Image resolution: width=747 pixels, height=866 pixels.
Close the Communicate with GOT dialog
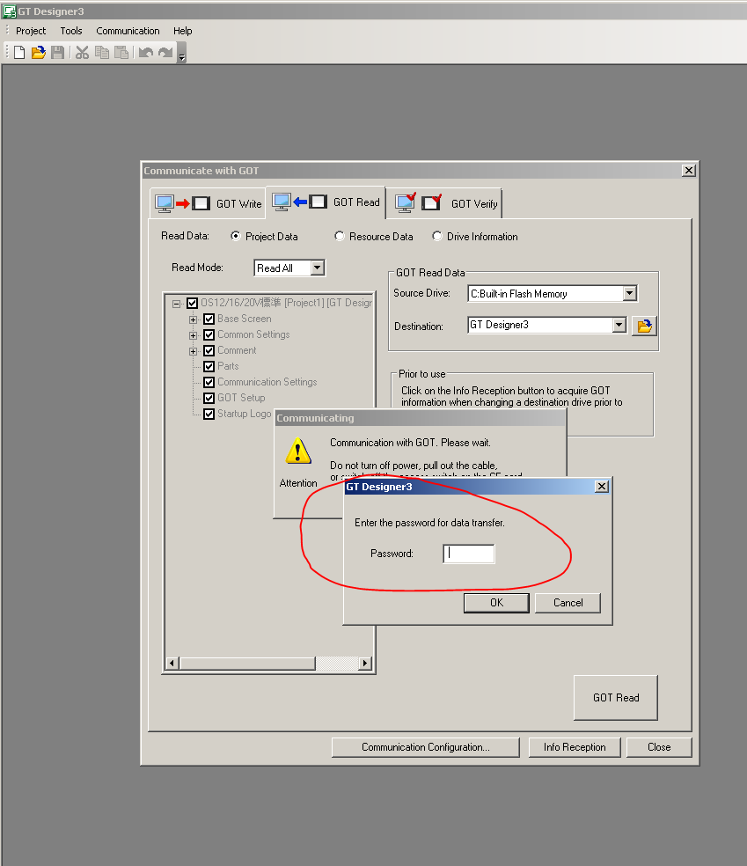[688, 170]
